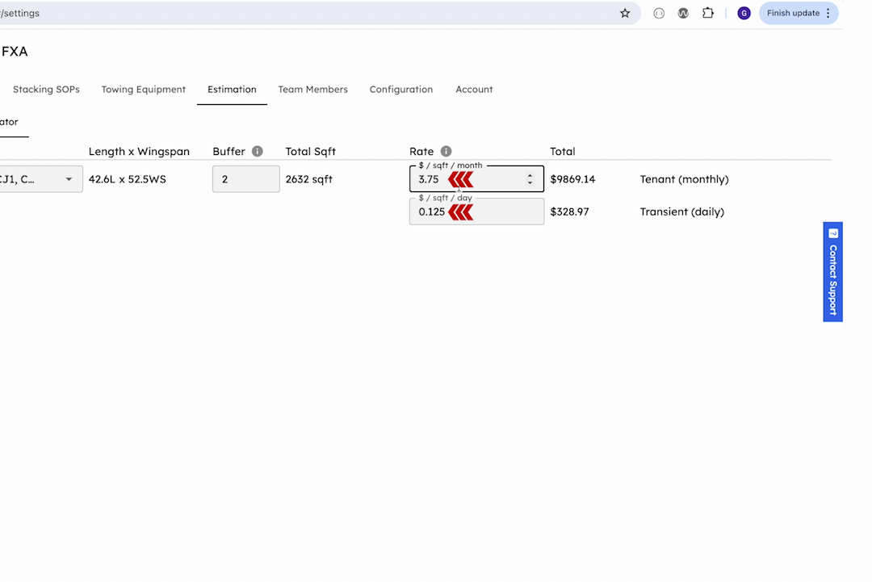This screenshot has height=582, width=872.
Task: Click the Rate info icon
Action: click(446, 152)
